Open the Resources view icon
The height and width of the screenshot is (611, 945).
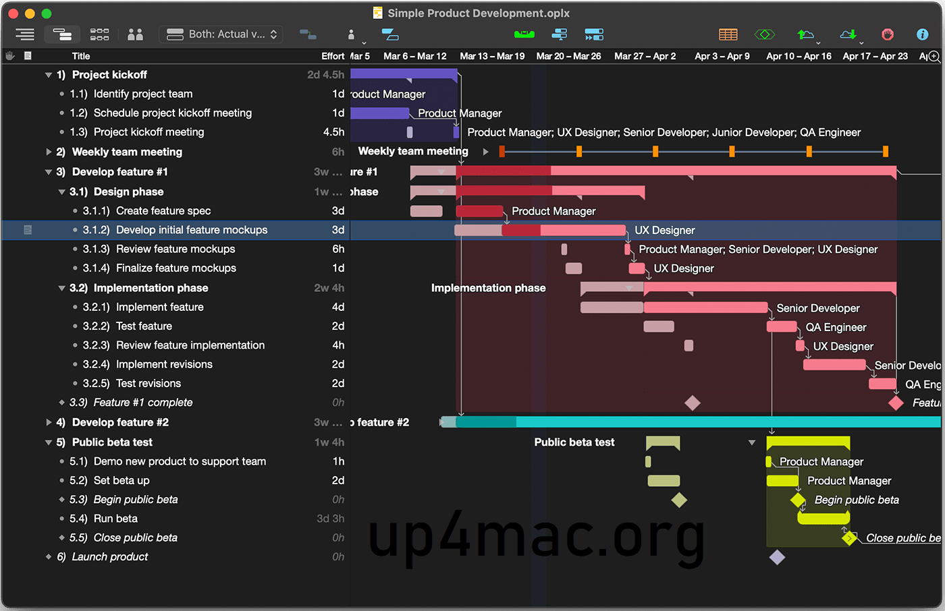tap(134, 34)
